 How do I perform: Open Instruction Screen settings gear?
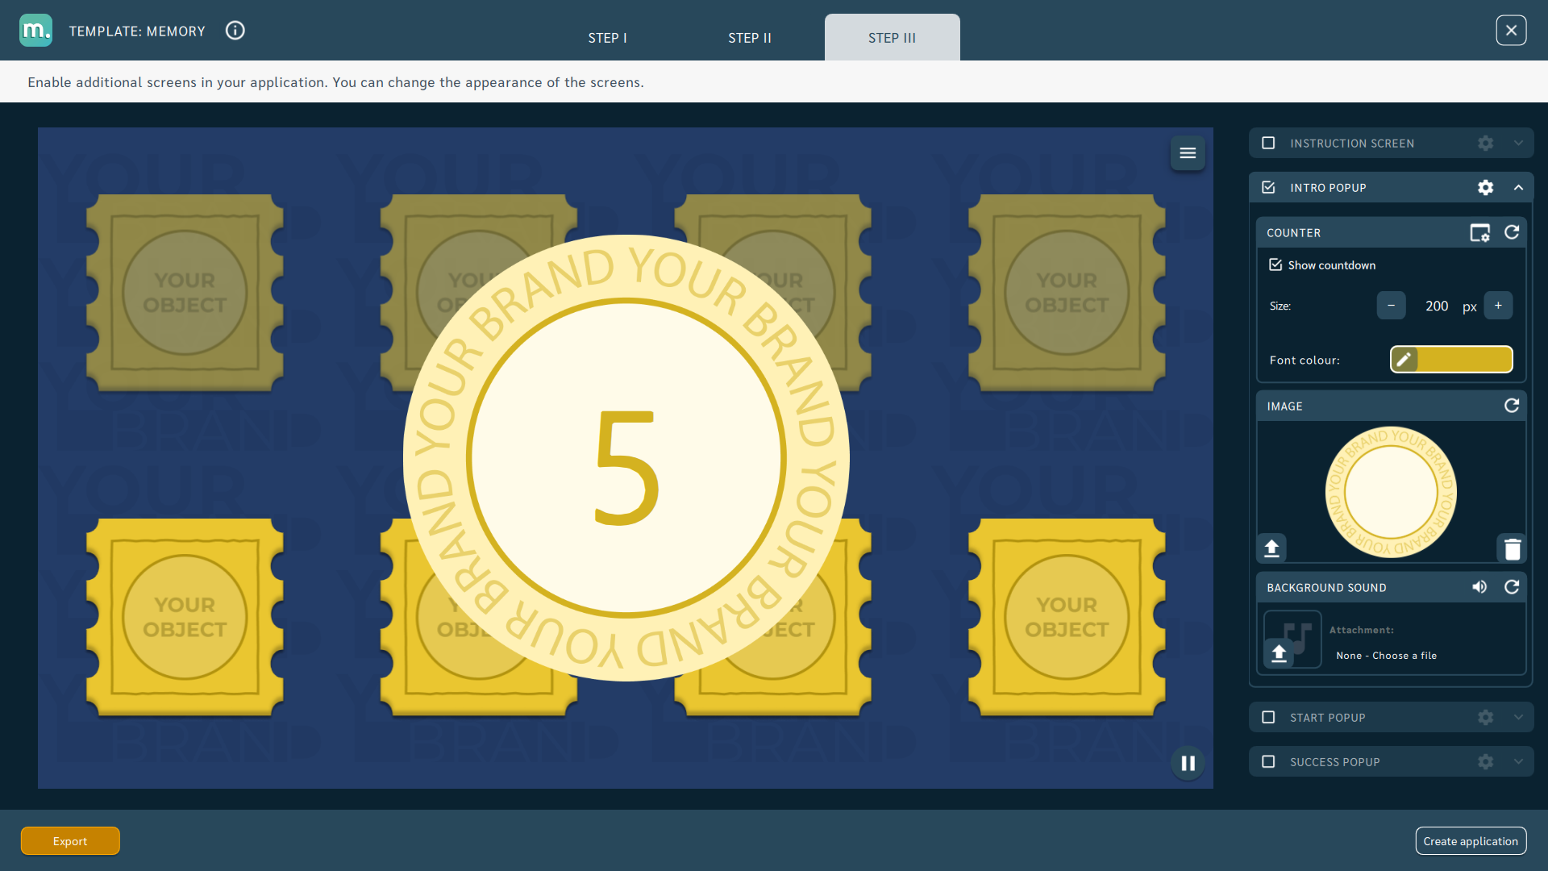pyautogui.click(x=1485, y=144)
